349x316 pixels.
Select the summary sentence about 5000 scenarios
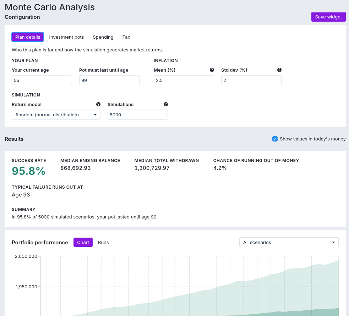(84, 217)
